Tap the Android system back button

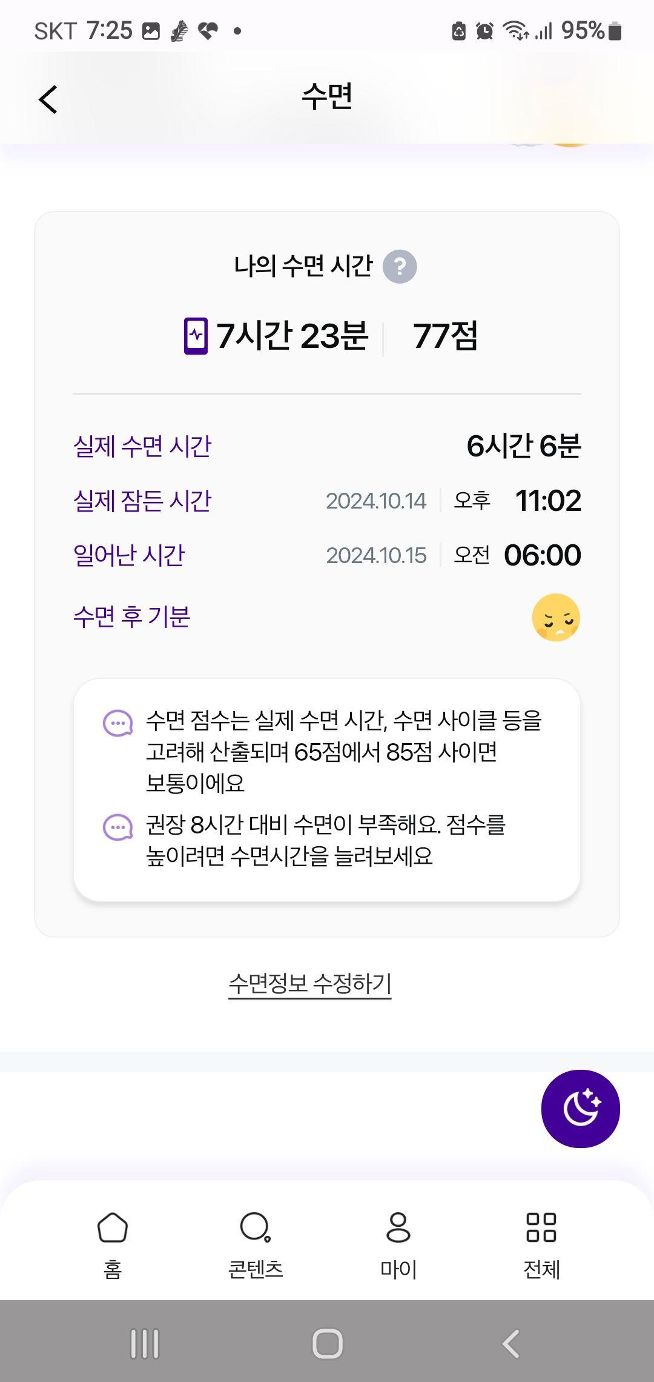510,1344
